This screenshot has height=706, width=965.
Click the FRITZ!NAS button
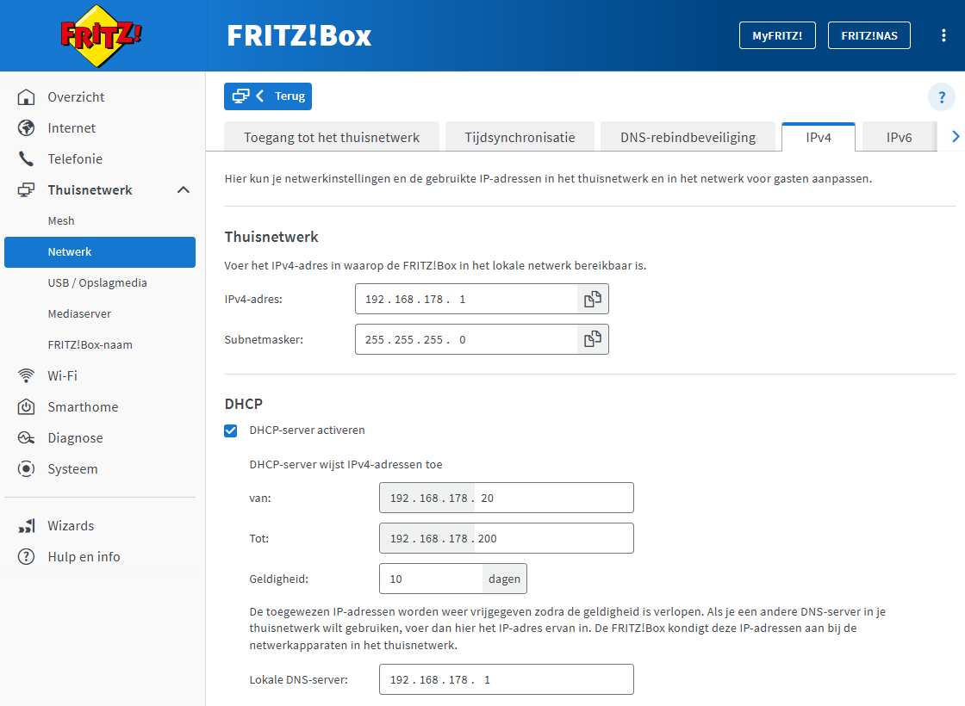(x=869, y=35)
